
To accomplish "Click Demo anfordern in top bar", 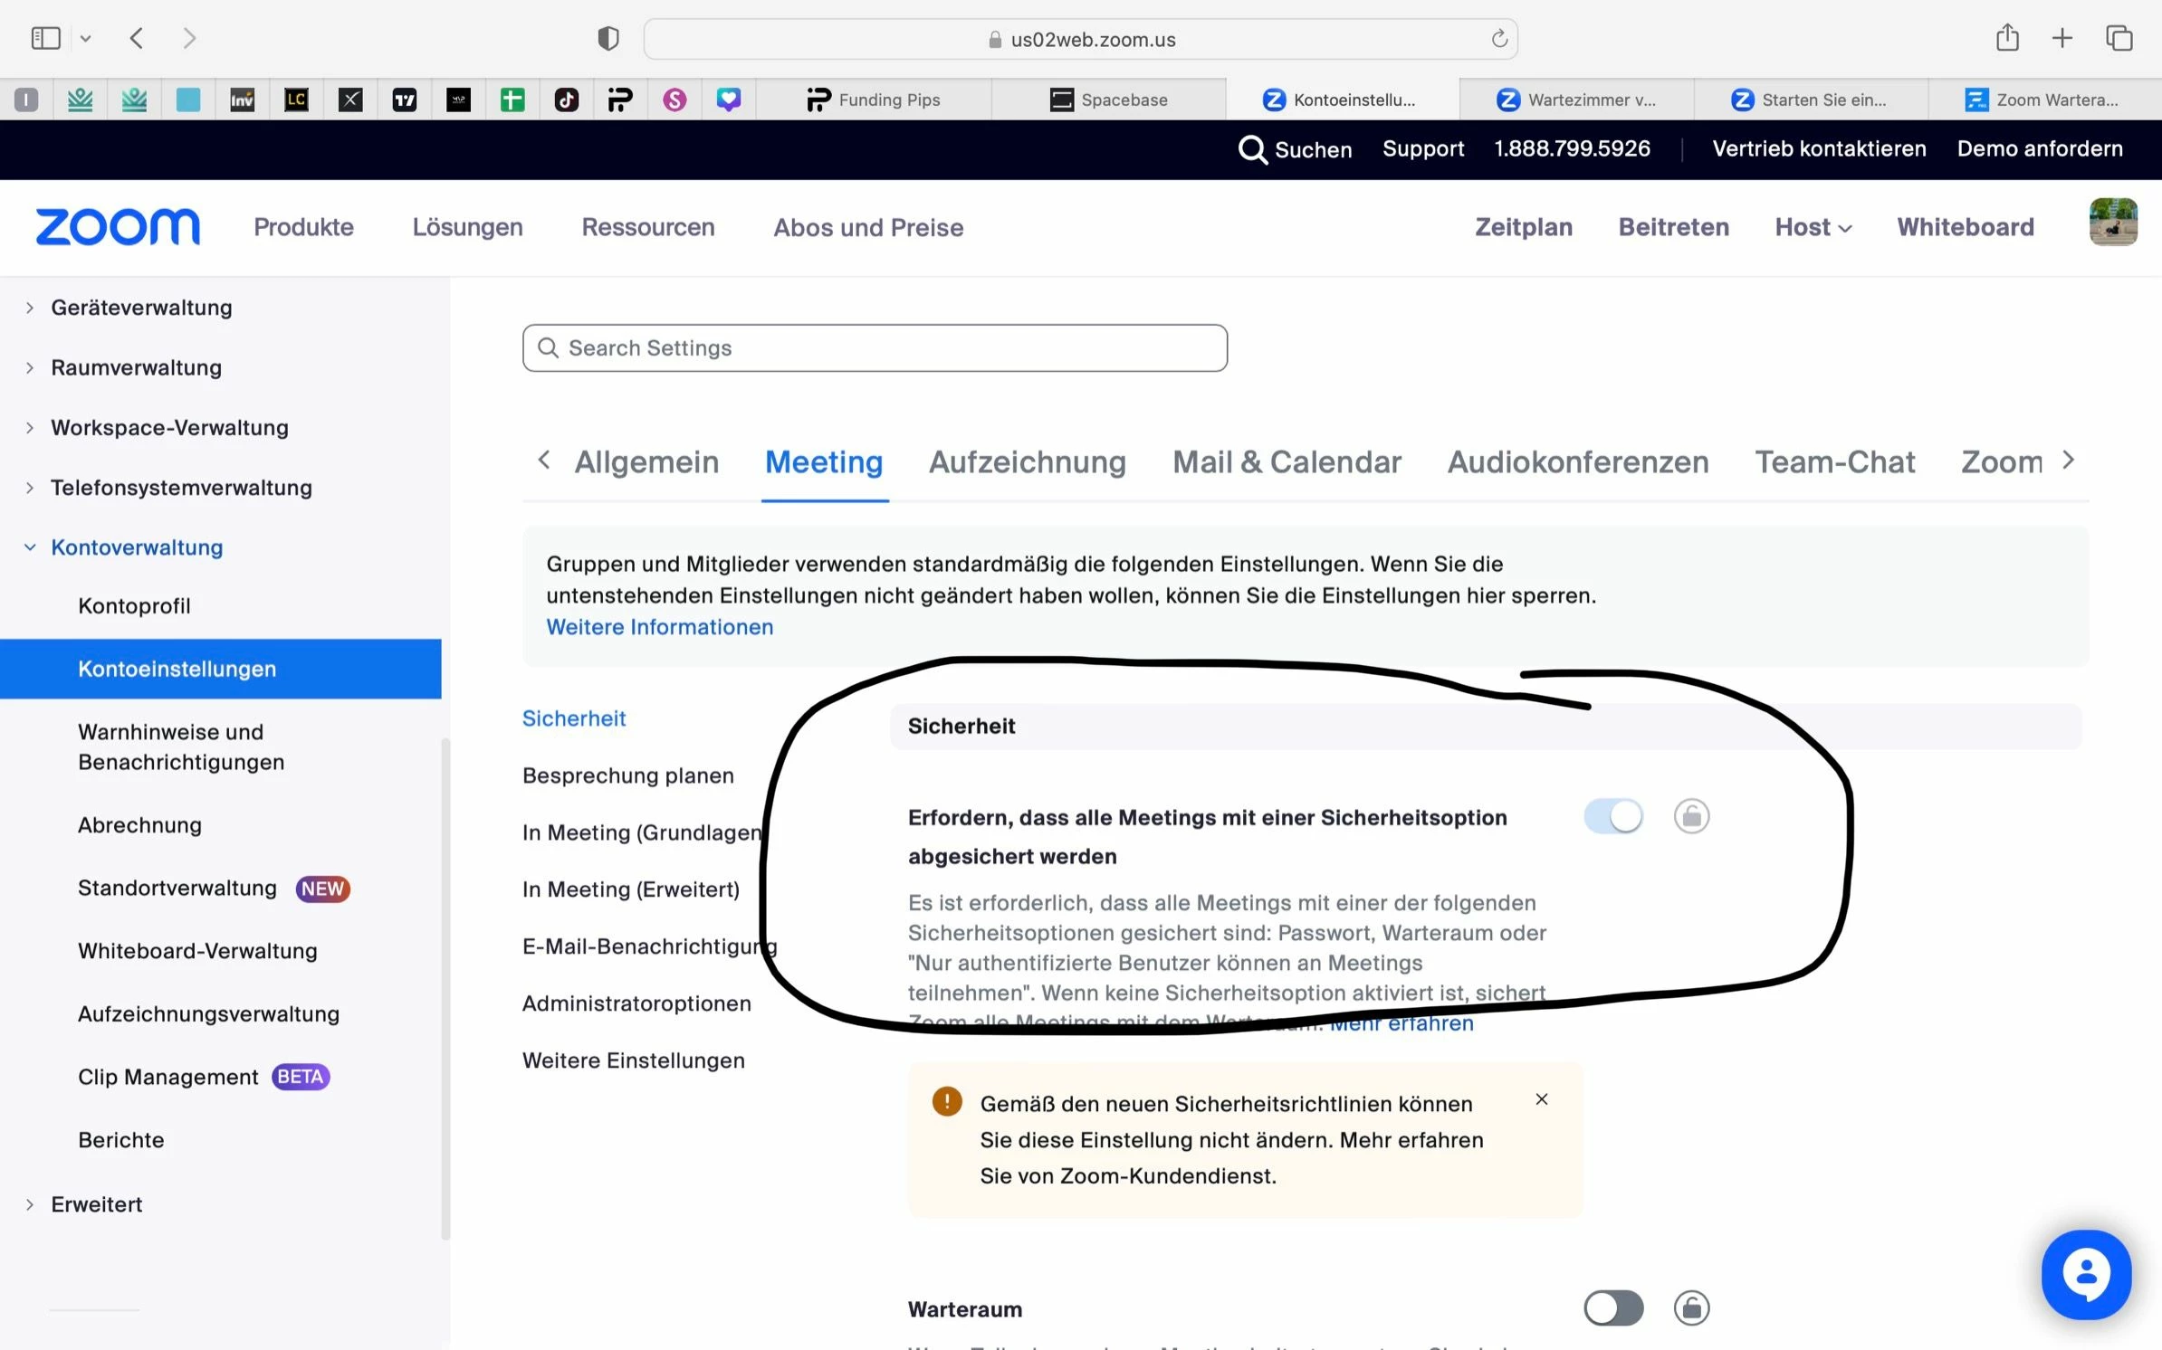I will [2039, 148].
